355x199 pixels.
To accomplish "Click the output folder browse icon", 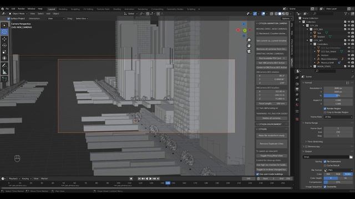I will pos(351,157).
